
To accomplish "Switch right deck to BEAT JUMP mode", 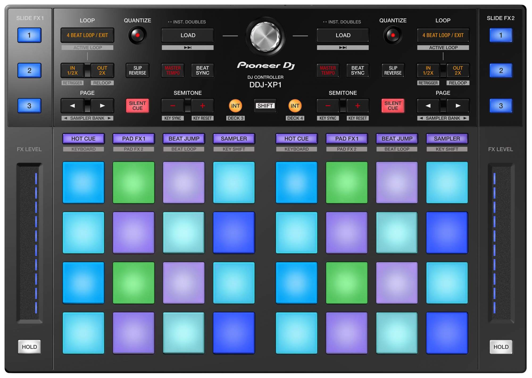I will click(x=397, y=138).
